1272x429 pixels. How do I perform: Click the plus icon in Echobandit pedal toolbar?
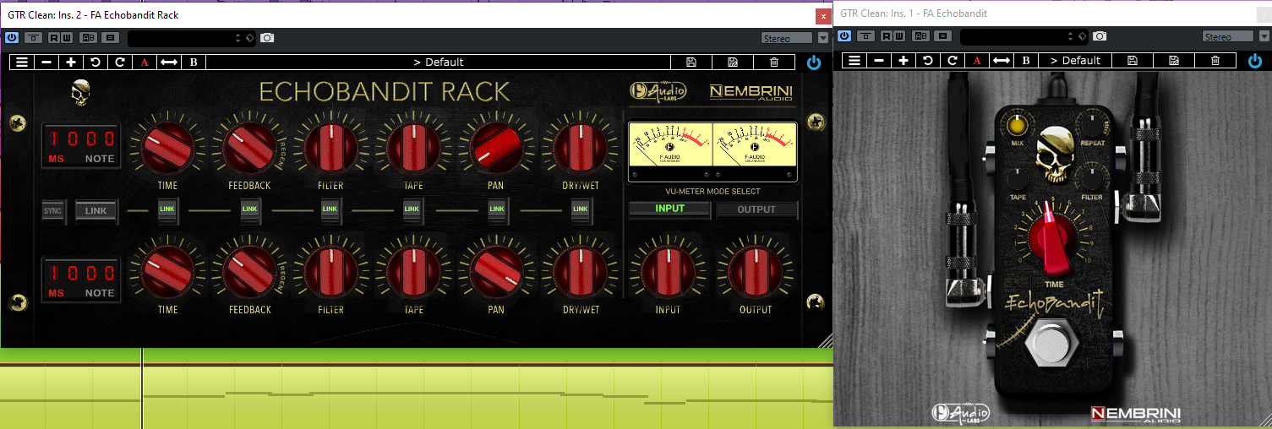pyautogui.click(x=904, y=60)
